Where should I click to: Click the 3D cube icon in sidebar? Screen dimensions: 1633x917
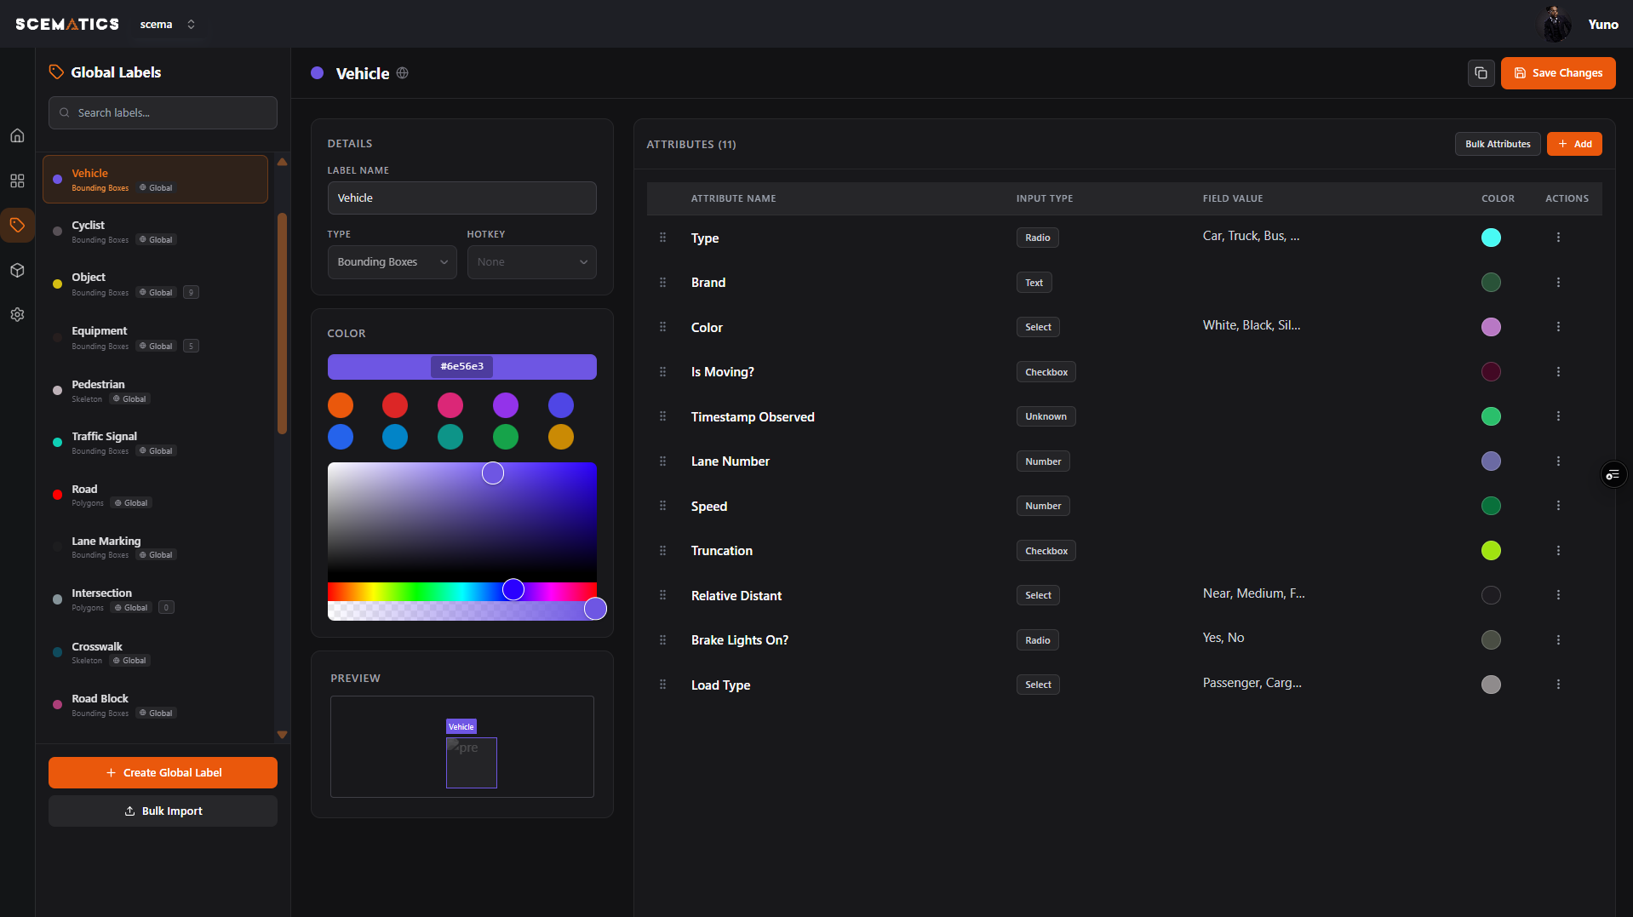(x=17, y=270)
